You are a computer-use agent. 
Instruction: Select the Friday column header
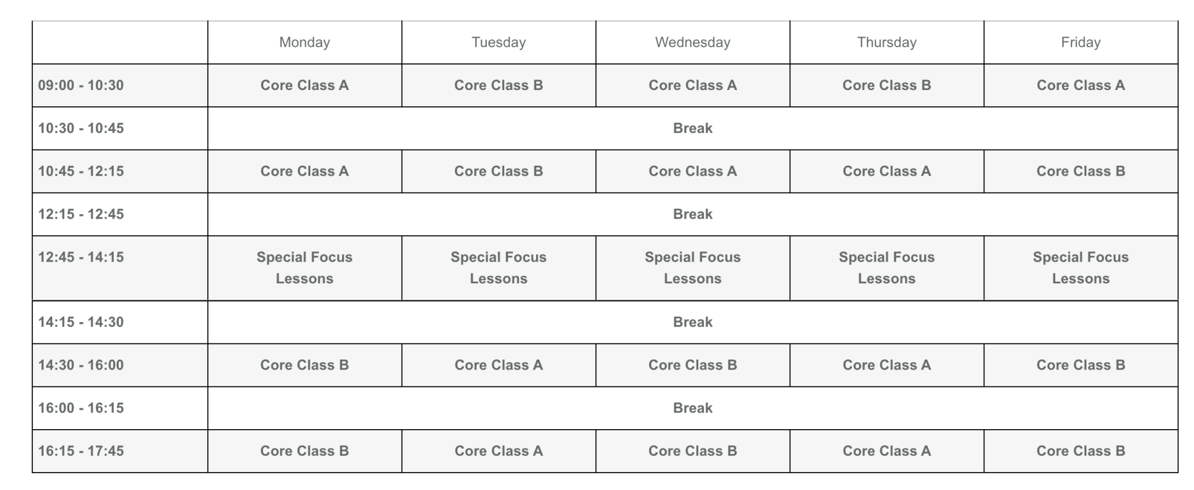tap(1081, 42)
